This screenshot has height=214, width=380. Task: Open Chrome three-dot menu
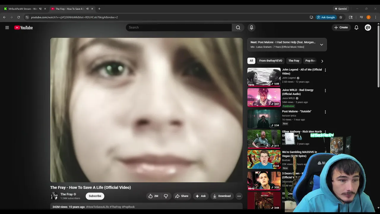[376, 17]
